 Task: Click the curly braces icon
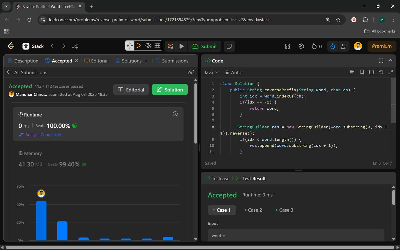click(x=371, y=72)
